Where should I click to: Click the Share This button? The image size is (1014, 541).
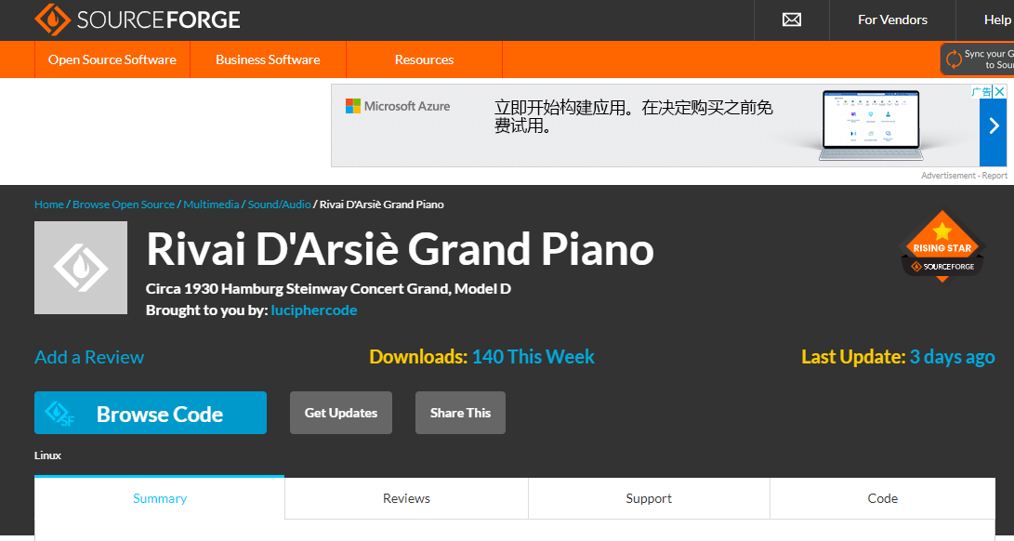(x=460, y=413)
